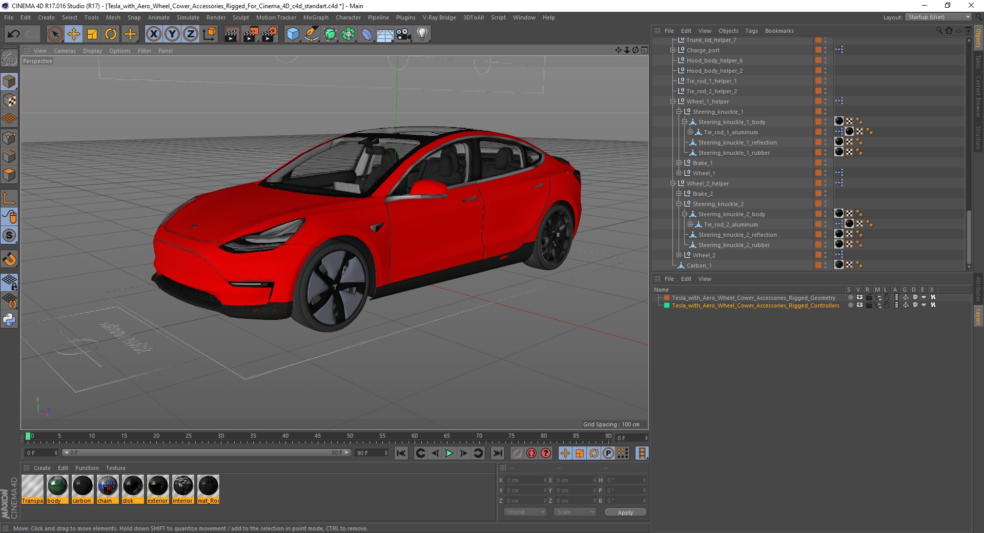Viewport: 984px width, 533px height.
Task: Click the Object Manager search icon
Action: (939, 31)
